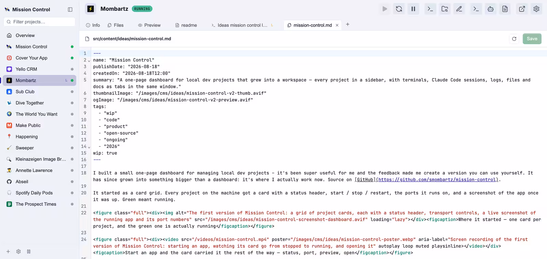Close the mission-control.md tab
Screen dimensions: 547x259
point(337,25)
